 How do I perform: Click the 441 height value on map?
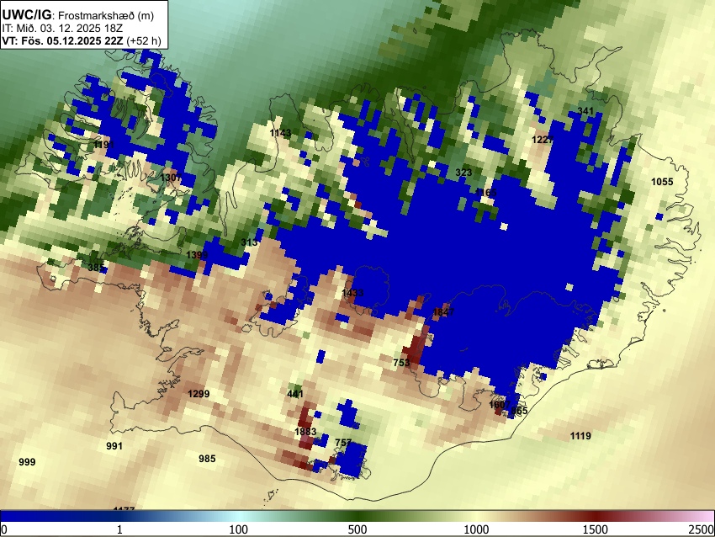click(295, 394)
